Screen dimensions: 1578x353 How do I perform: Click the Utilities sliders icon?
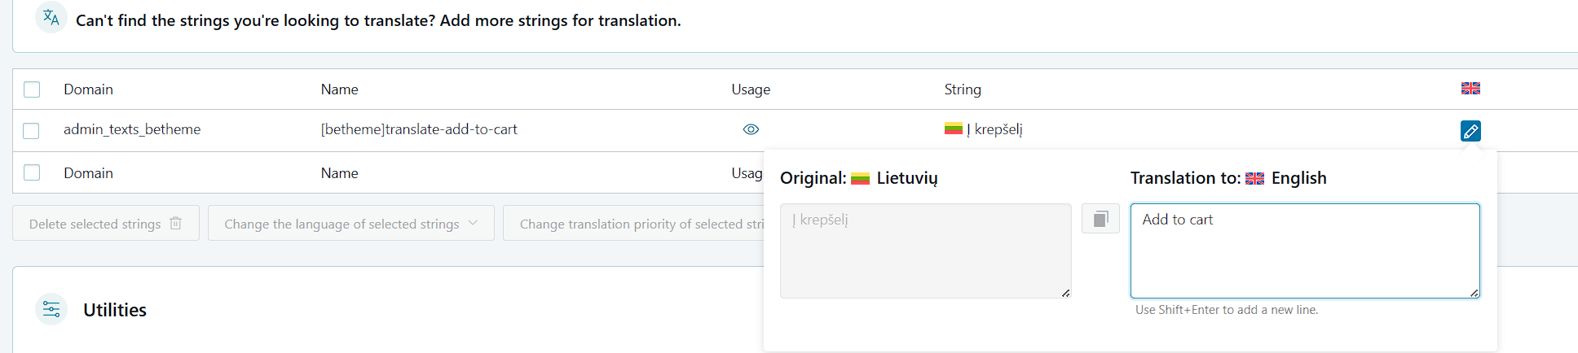(51, 309)
